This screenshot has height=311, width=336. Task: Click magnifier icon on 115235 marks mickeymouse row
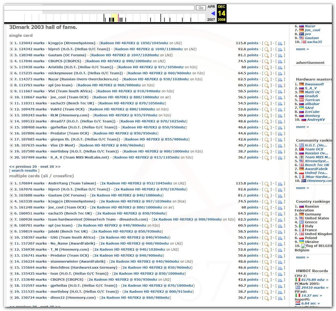coord(266,73)
